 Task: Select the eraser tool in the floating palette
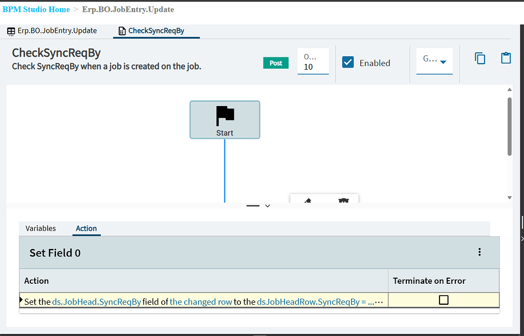(307, 202)
